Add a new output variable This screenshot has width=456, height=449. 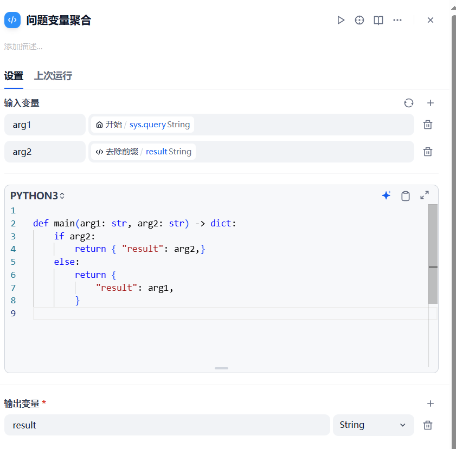431,404
